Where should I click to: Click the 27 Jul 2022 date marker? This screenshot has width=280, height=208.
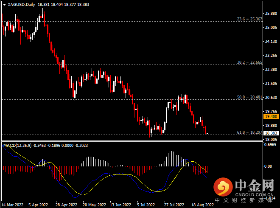(174, 205)
